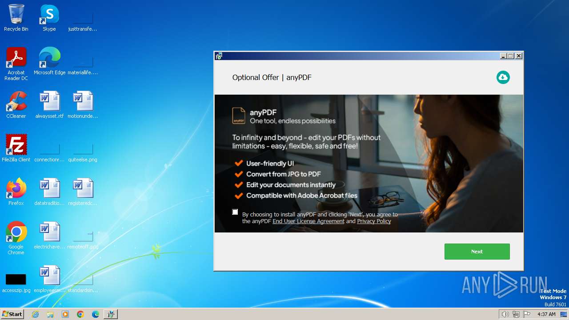569x320 pixels.
Task: Click the volume speaker tray icon
Action: tap(505, 314)
